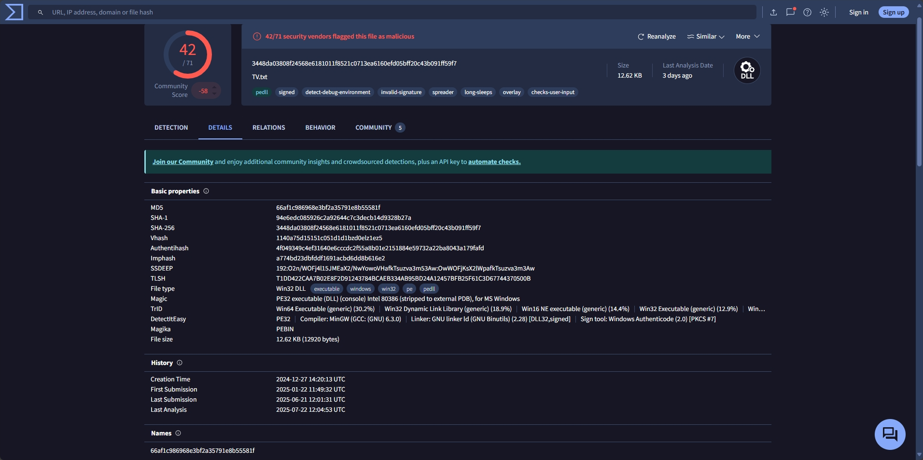
Task: Open the Behavior tab
Action: [x=320, y=128]
